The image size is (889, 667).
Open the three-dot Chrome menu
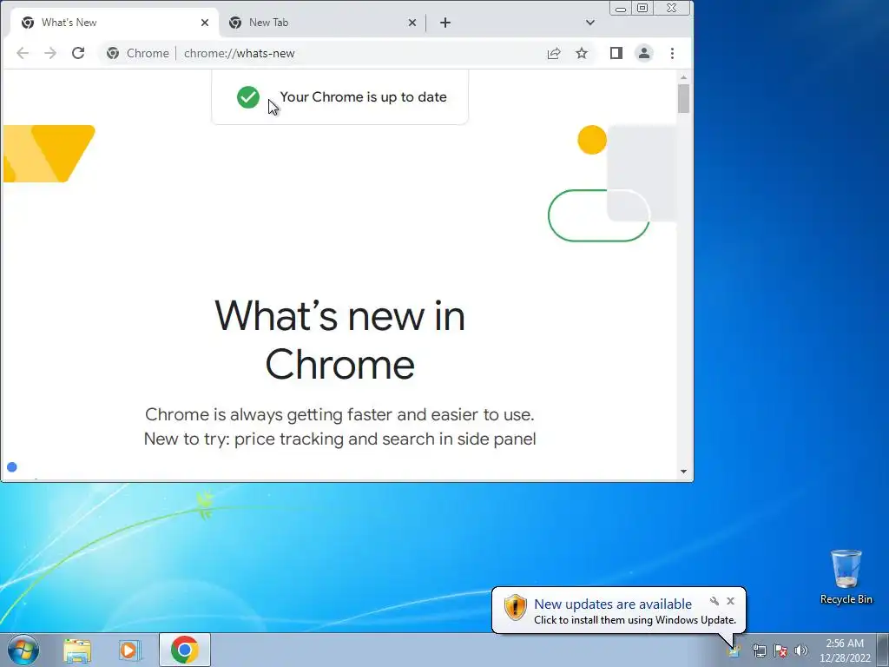click(673, 53)
